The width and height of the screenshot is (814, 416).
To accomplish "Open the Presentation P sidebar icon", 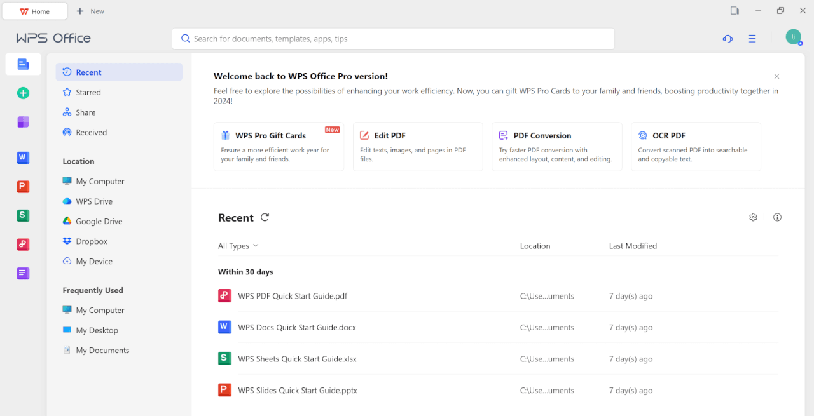I will (23, 187).
